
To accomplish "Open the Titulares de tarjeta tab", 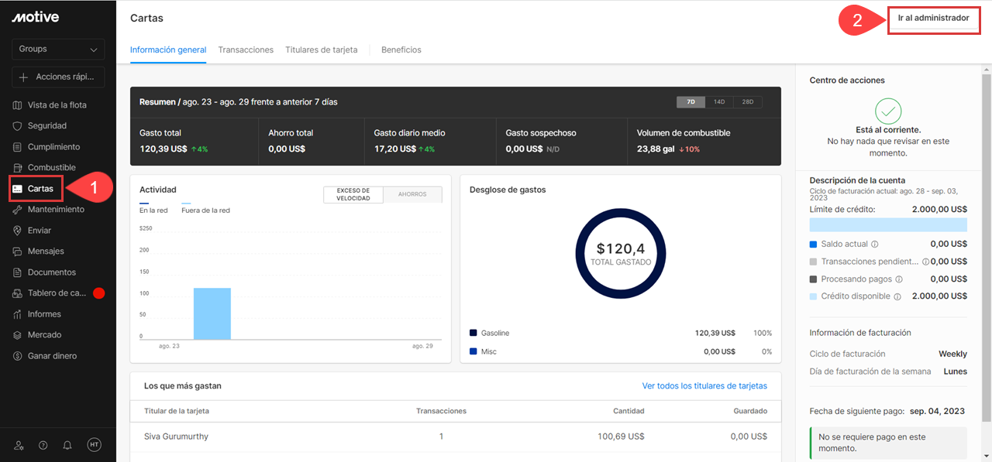I will tap(321, 50).
